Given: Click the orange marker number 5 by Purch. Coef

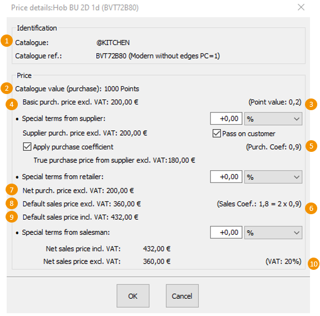Looking at the screenshot, I should click(311, 146).
